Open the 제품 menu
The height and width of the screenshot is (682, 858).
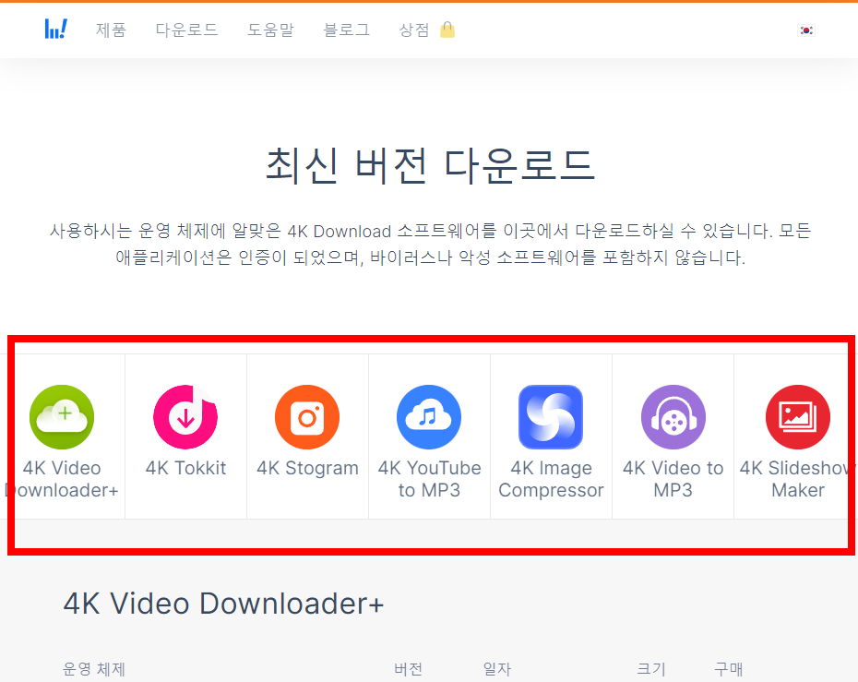pyautogui.click(x=111, y=30)
